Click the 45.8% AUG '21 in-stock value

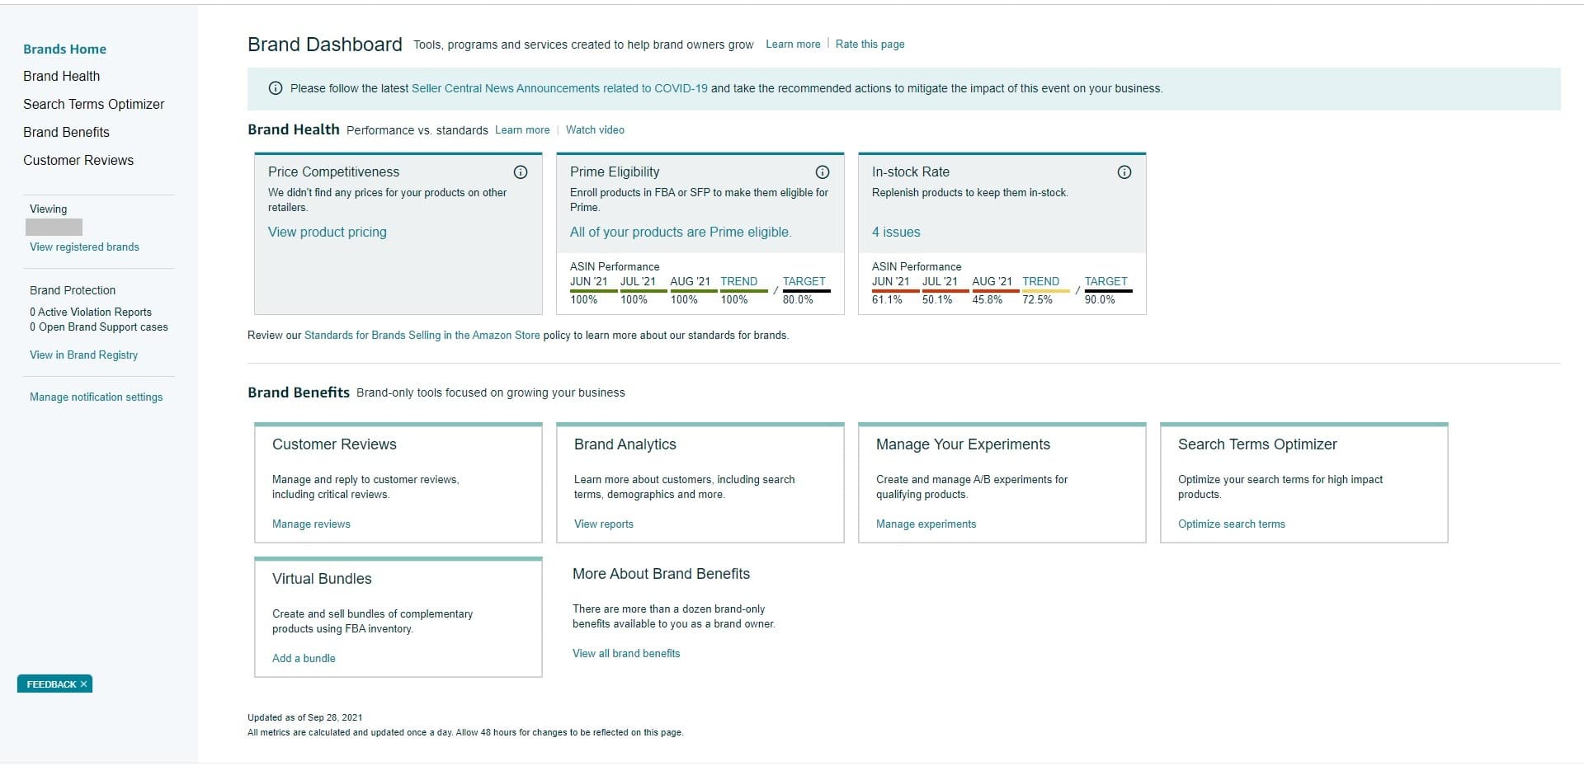(x=988, y=299)
